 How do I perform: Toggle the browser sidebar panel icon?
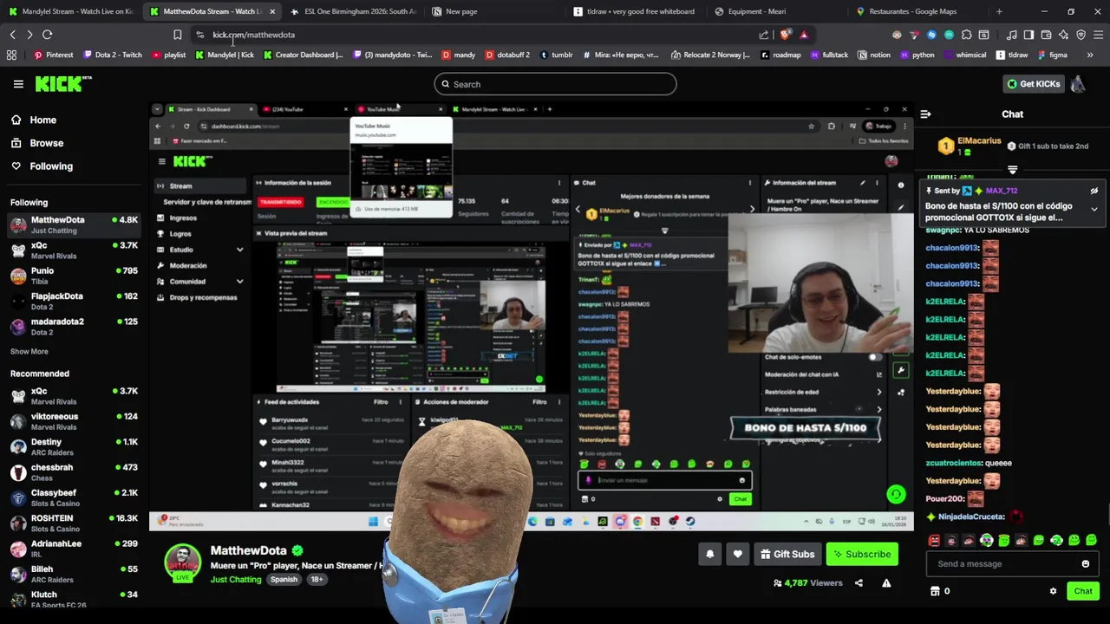click(1028, 35)
